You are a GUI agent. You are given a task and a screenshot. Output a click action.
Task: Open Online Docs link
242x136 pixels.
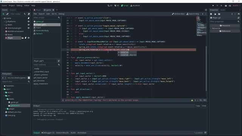point(178,14)
